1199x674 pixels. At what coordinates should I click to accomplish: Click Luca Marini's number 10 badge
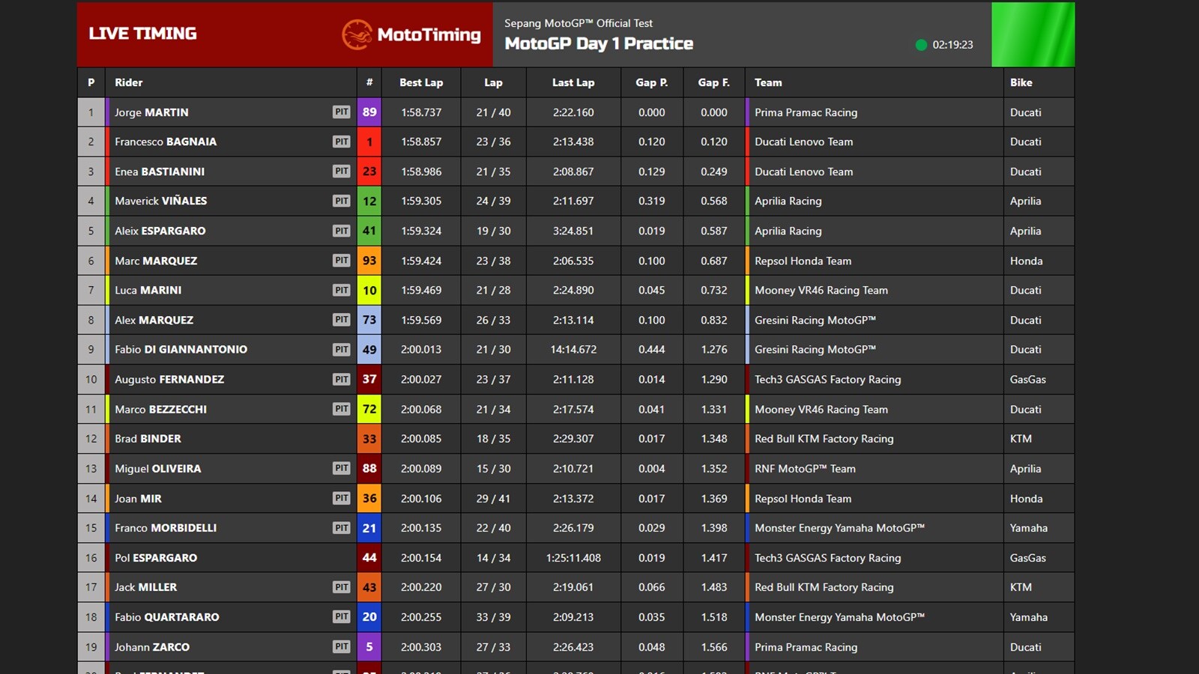(x=369, y=291)
